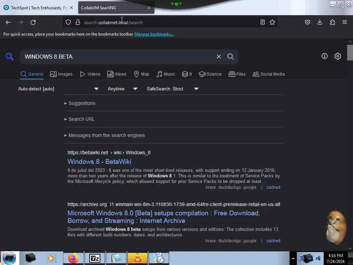Click the page vertical scrollbar thumb
Screen dimensions: 353x265
pyautogui.click(x=350, y=53)
